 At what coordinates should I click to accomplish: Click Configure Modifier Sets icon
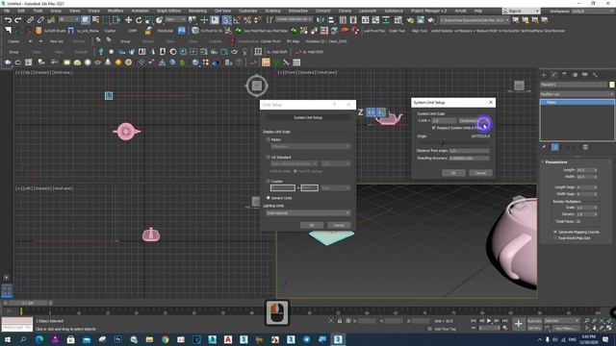coord(585,147)
